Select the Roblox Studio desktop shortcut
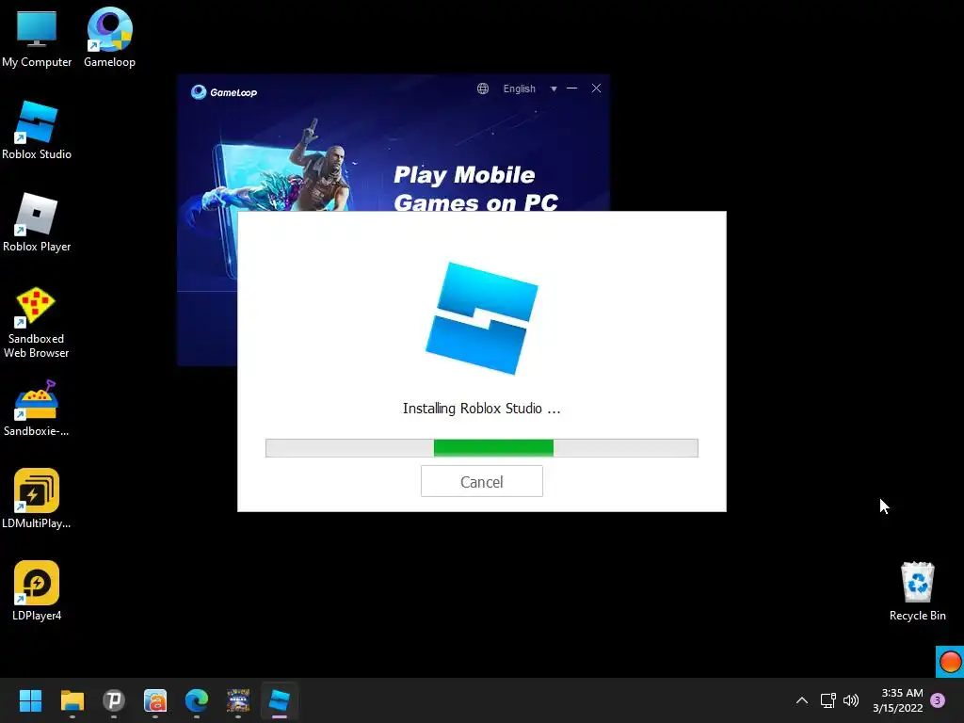The image size is (964, 723). point(37,131)
